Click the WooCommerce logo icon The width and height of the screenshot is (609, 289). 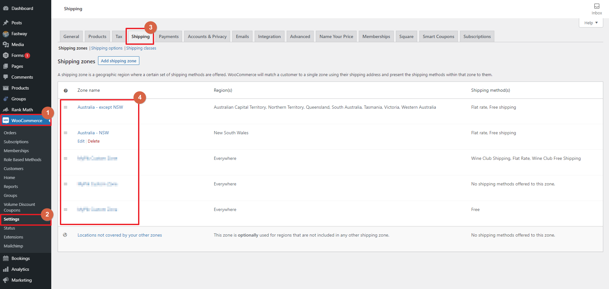[x=6, y=121]
